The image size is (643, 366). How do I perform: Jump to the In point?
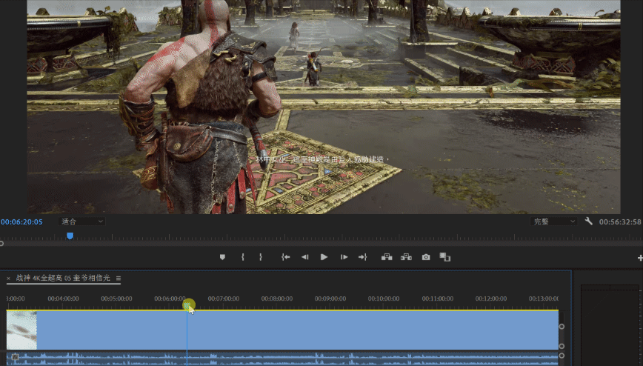click(285, 257)
